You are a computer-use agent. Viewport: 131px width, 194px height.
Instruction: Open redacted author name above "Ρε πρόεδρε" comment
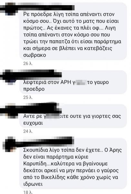[x=45, y=8]
